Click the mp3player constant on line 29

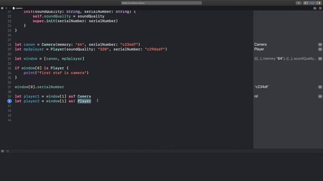pos(34,49)
